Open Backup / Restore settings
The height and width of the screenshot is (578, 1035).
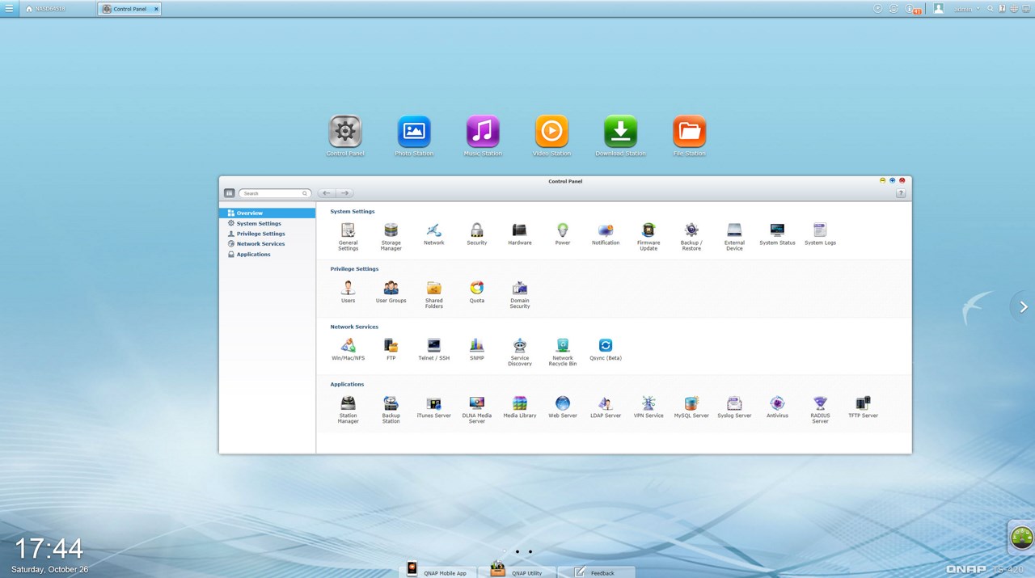click(x=691, y=236)
